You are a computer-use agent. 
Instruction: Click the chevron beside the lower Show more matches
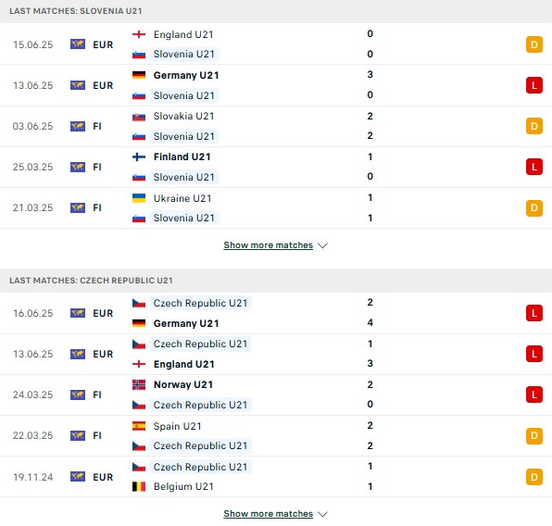click(322, 514)
